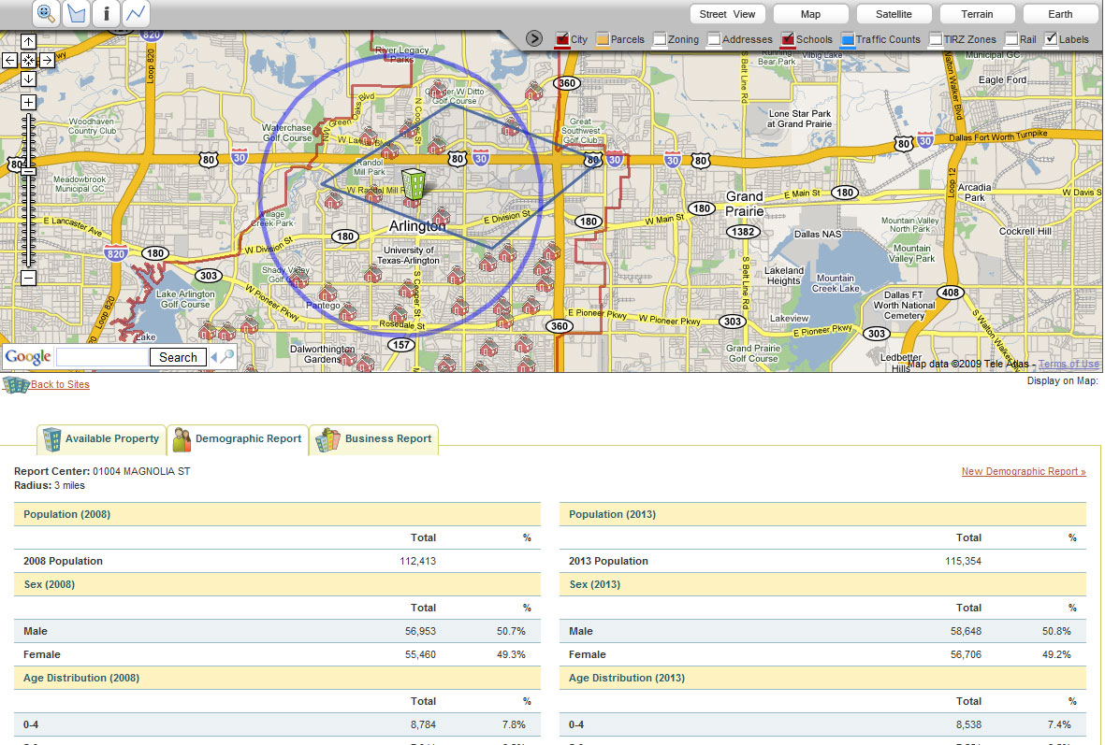The width and height of the screenshot is (1105, 745).
Task: Click the Population (2013) section header
Action: point(823,514)
